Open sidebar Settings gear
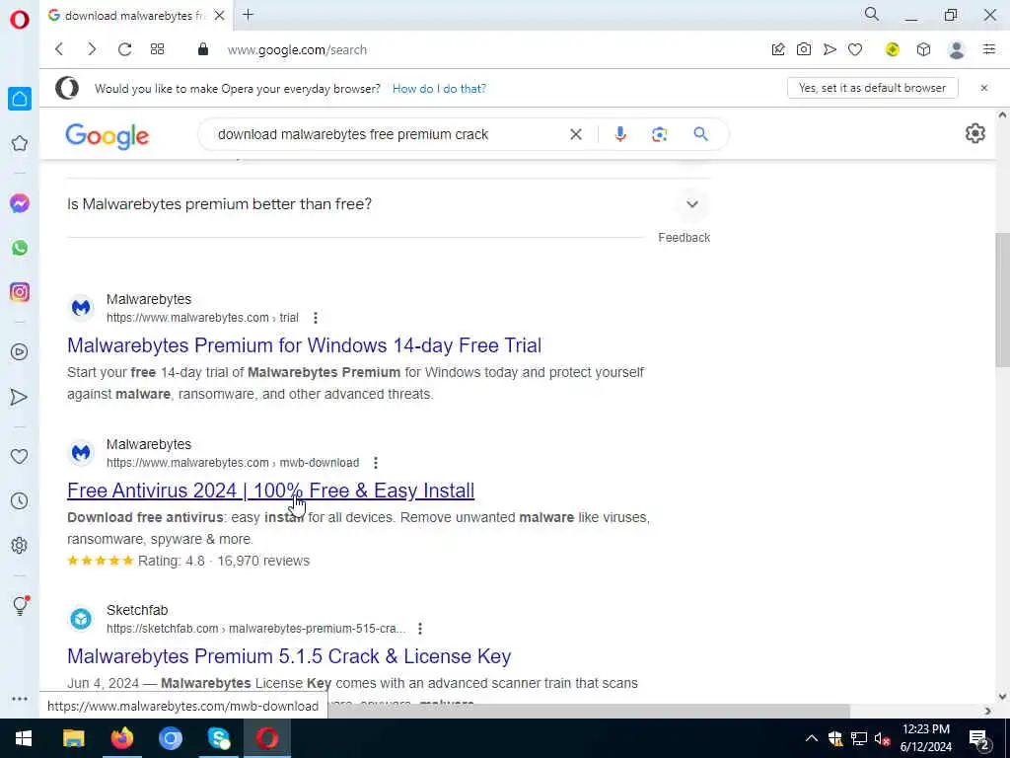The width and height of the screenshot is (1010, 758). 20,545
